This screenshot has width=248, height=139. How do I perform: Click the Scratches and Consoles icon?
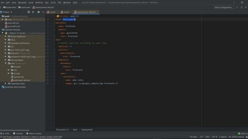coord(3,87)
